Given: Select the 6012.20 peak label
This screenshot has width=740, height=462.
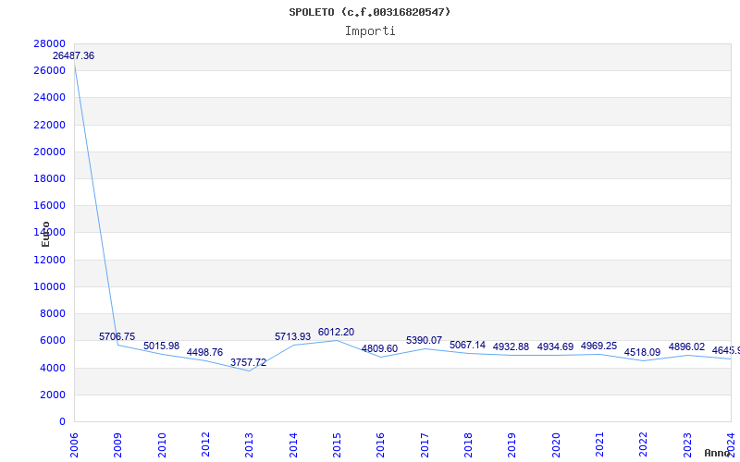Looking at the screenshot, I should (x=336, y=332).
